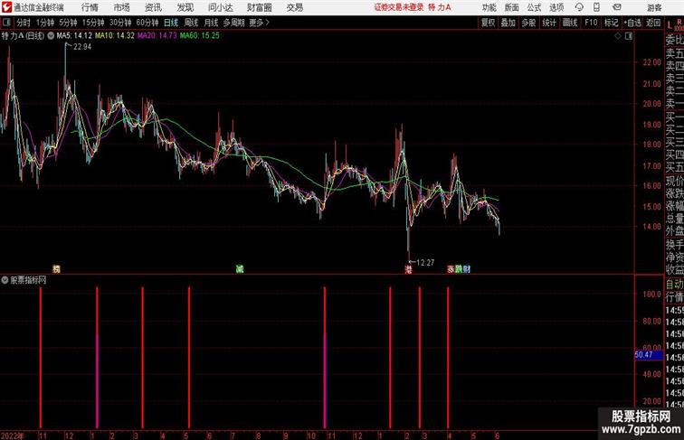Switch to the 月线 monthly tab
The width and height of the screenshot is (684, 440).
click(211, 23)
